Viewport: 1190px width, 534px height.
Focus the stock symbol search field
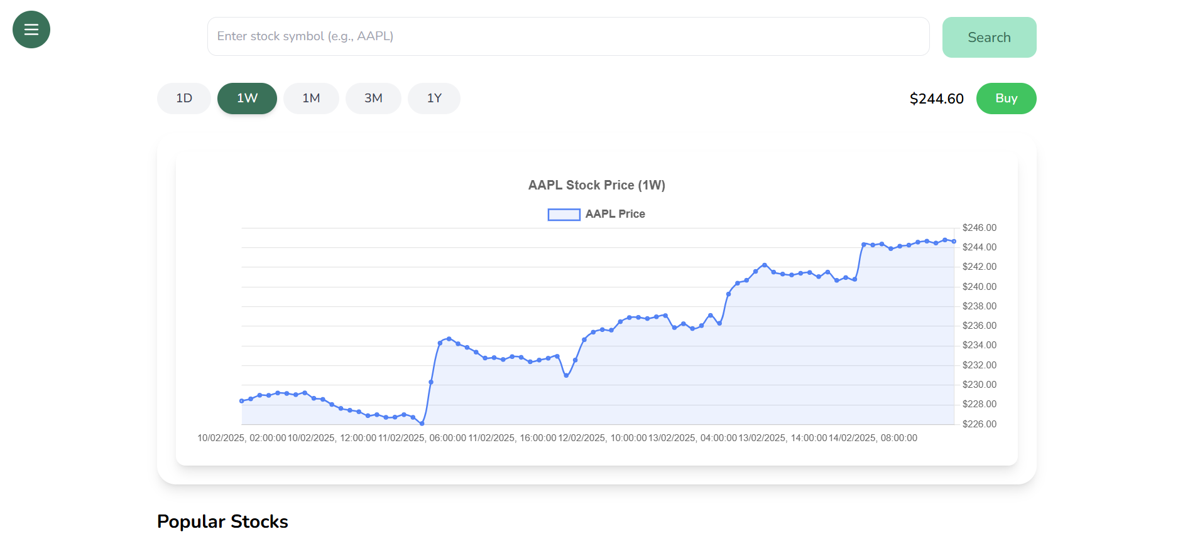(x=568, y=36)
